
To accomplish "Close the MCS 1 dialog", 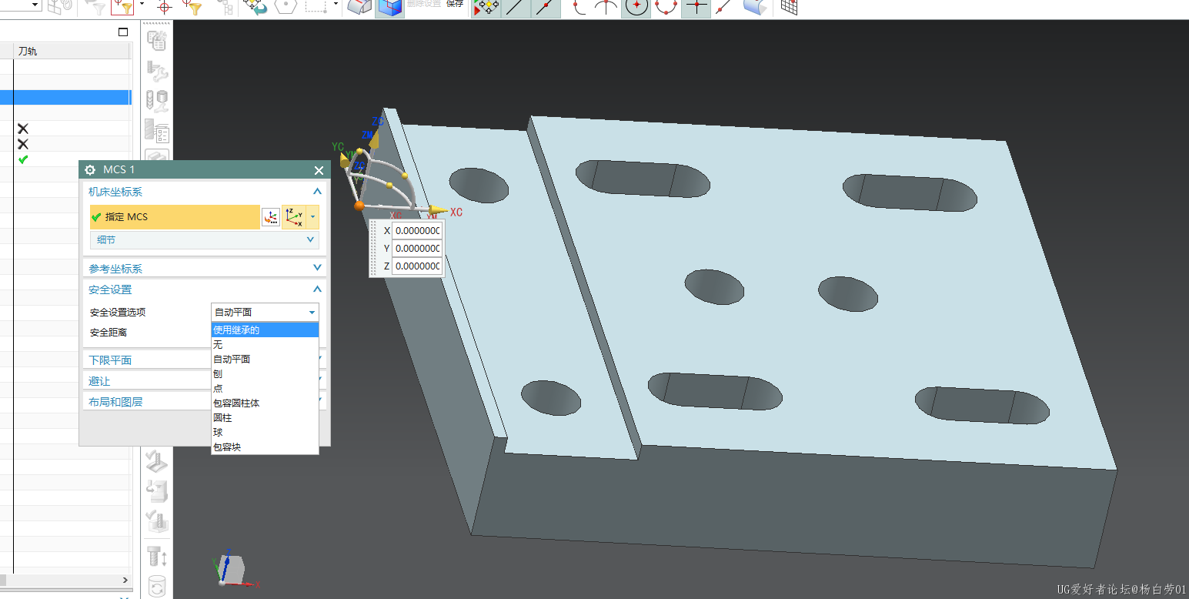I will pos(319,170).
